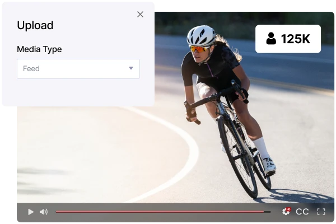Click the dropdown arrow in Media Type field
The height and width of the screenshot is (224, 336).
pos(131,68)
